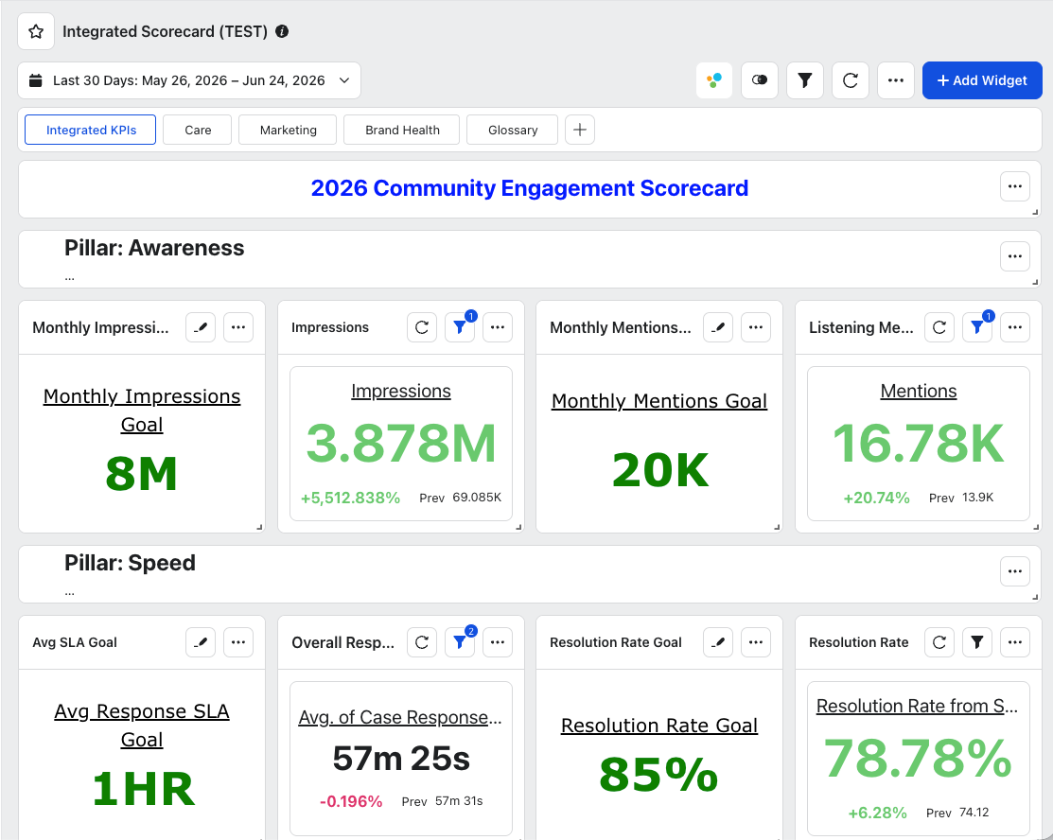Viewport: 1053px width, 840px height.
Task: Click the 57m 25s response time value
Action: 401,759
